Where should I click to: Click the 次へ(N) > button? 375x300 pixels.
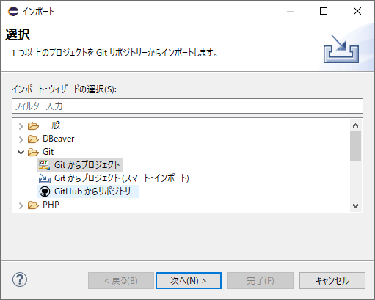tap(189, 280)
